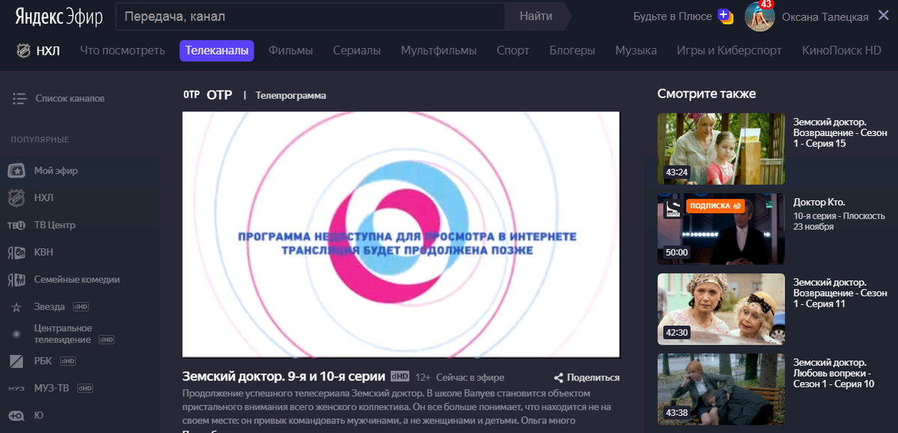Image resolution: width=898 pixels, height=433 pixels.
Task: Select the КВН channel icon
Action: point(16,253)
